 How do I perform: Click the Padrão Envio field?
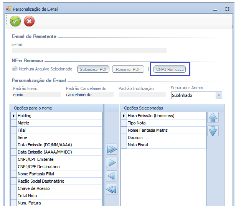(37, 95)
